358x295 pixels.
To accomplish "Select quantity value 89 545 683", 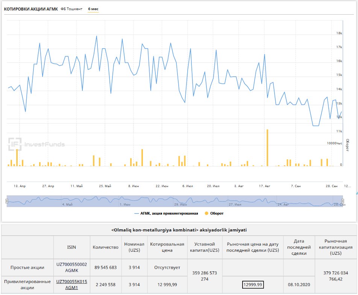I will [x=105, y=268].
